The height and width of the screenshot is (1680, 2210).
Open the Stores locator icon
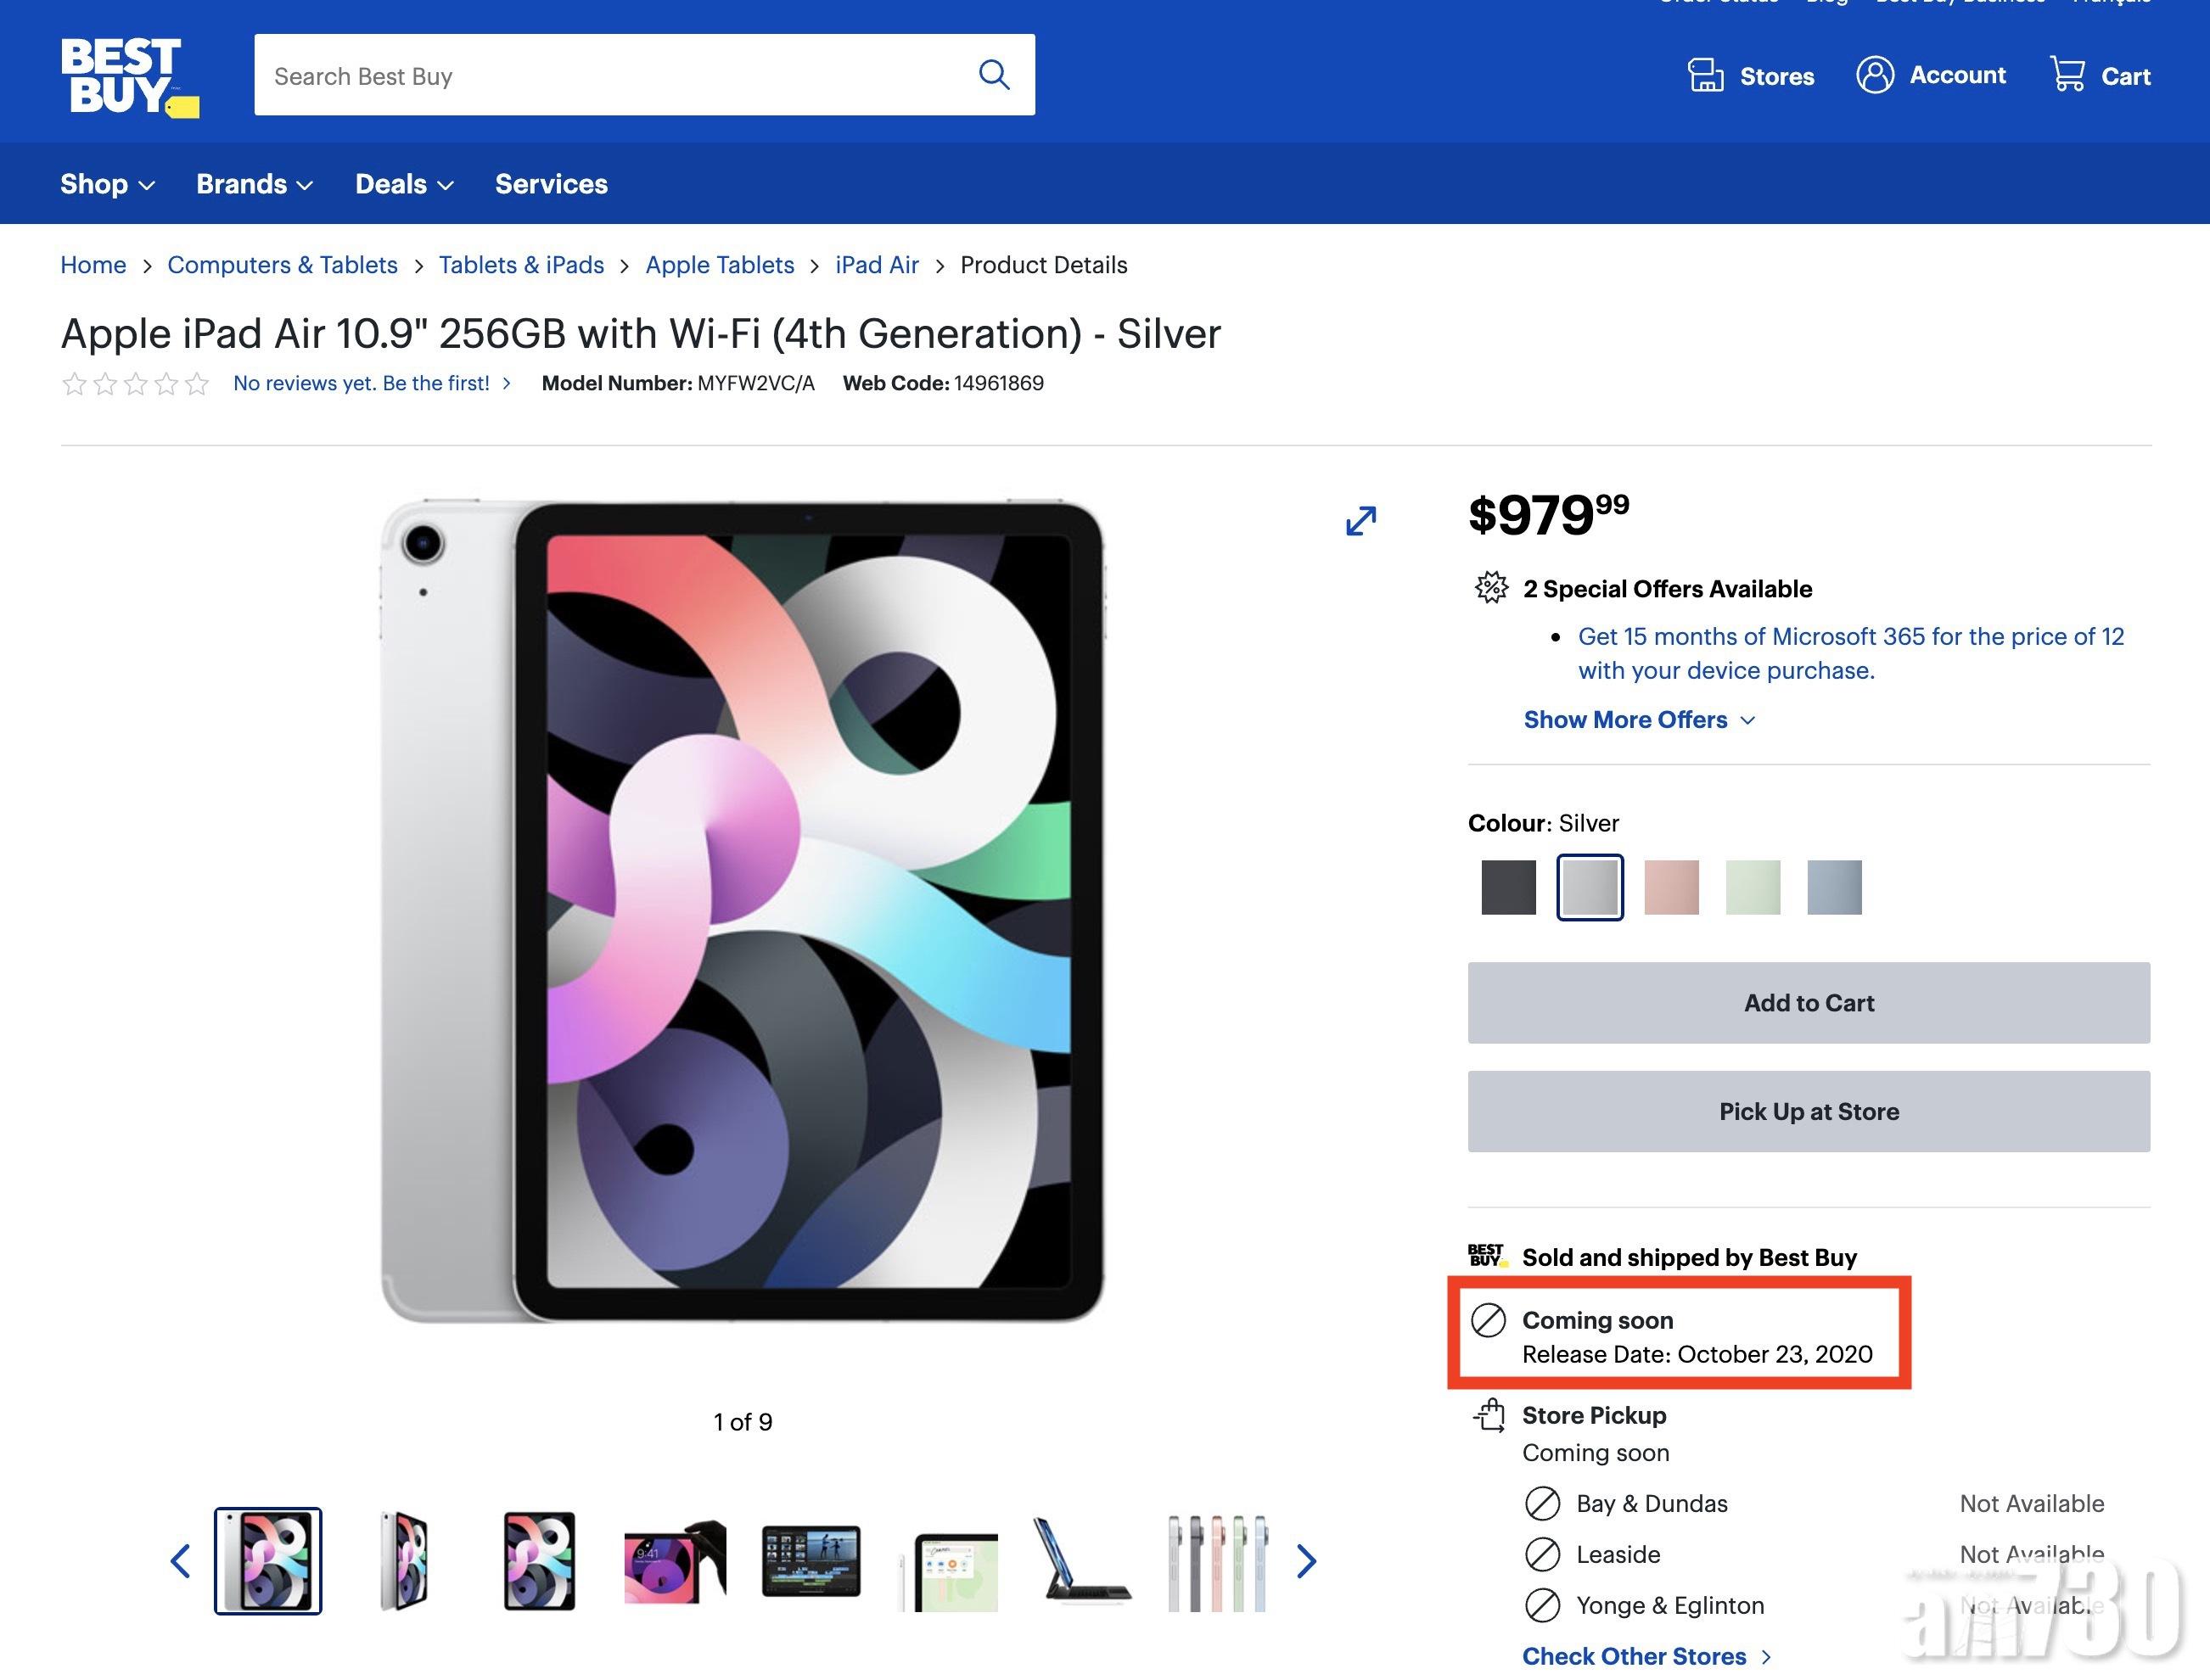pyautogui.click(x=1705, y=75)
